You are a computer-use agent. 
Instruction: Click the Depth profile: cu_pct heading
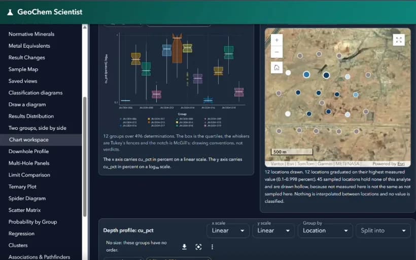[128, 231]
